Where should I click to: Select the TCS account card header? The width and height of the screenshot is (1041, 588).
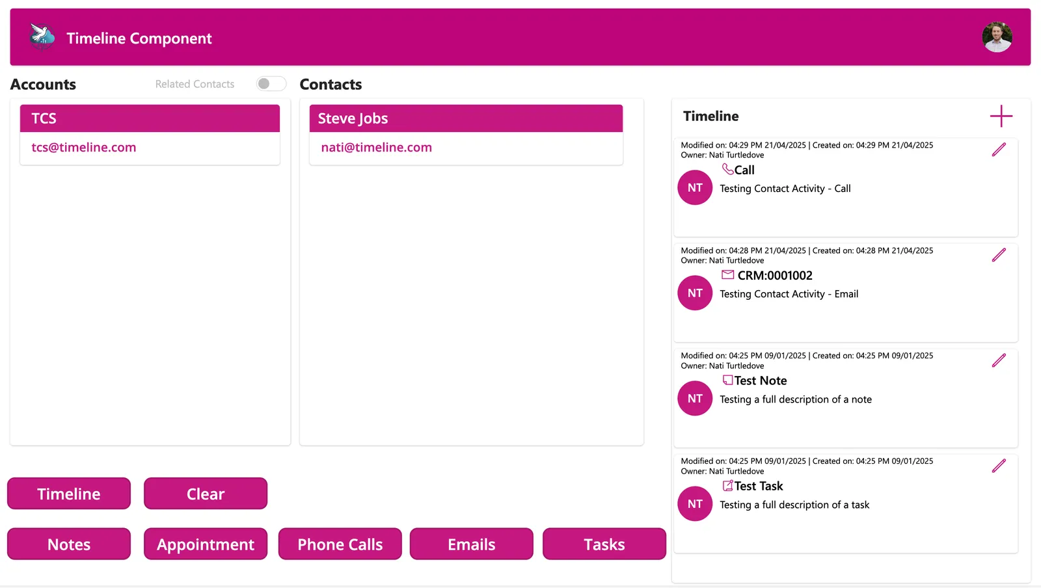point(150,118)
